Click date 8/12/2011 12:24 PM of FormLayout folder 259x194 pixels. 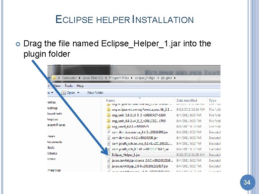pos(190,109)
